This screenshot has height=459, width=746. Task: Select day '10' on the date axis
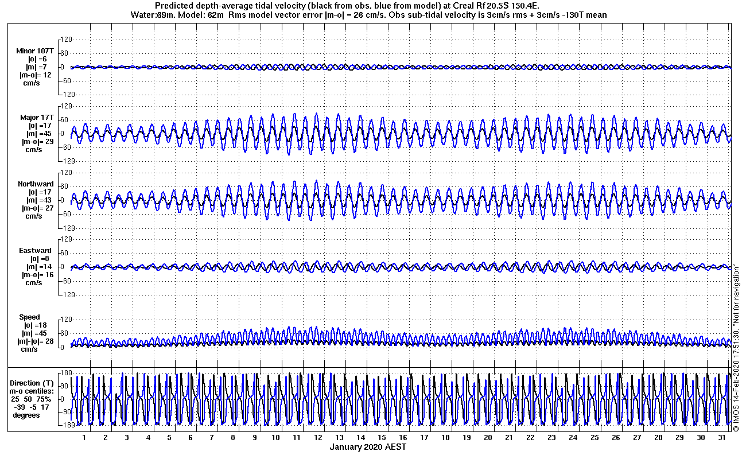click(275, 438)
